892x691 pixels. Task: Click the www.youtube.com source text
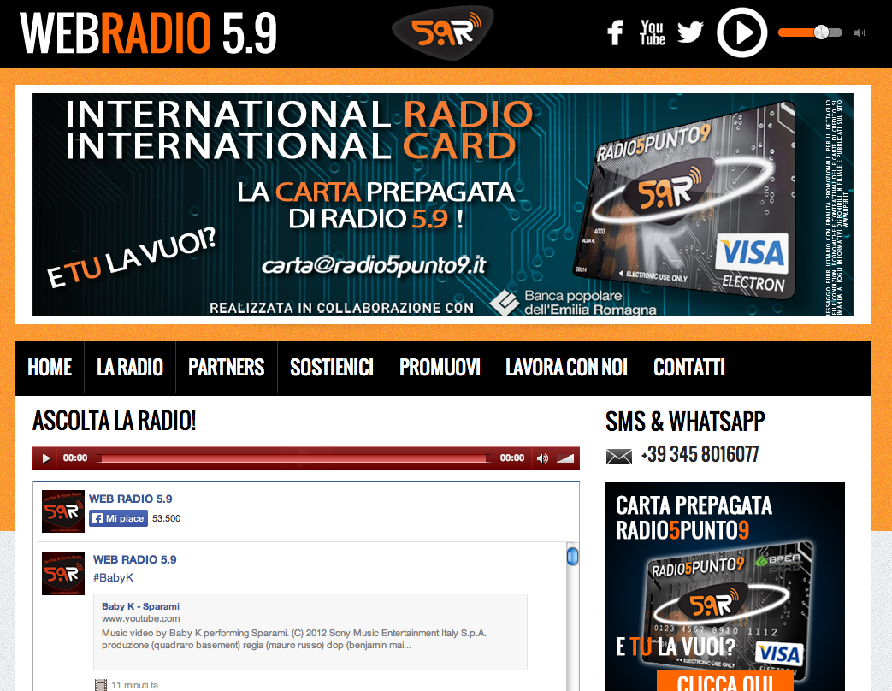(x=140, y=619)
